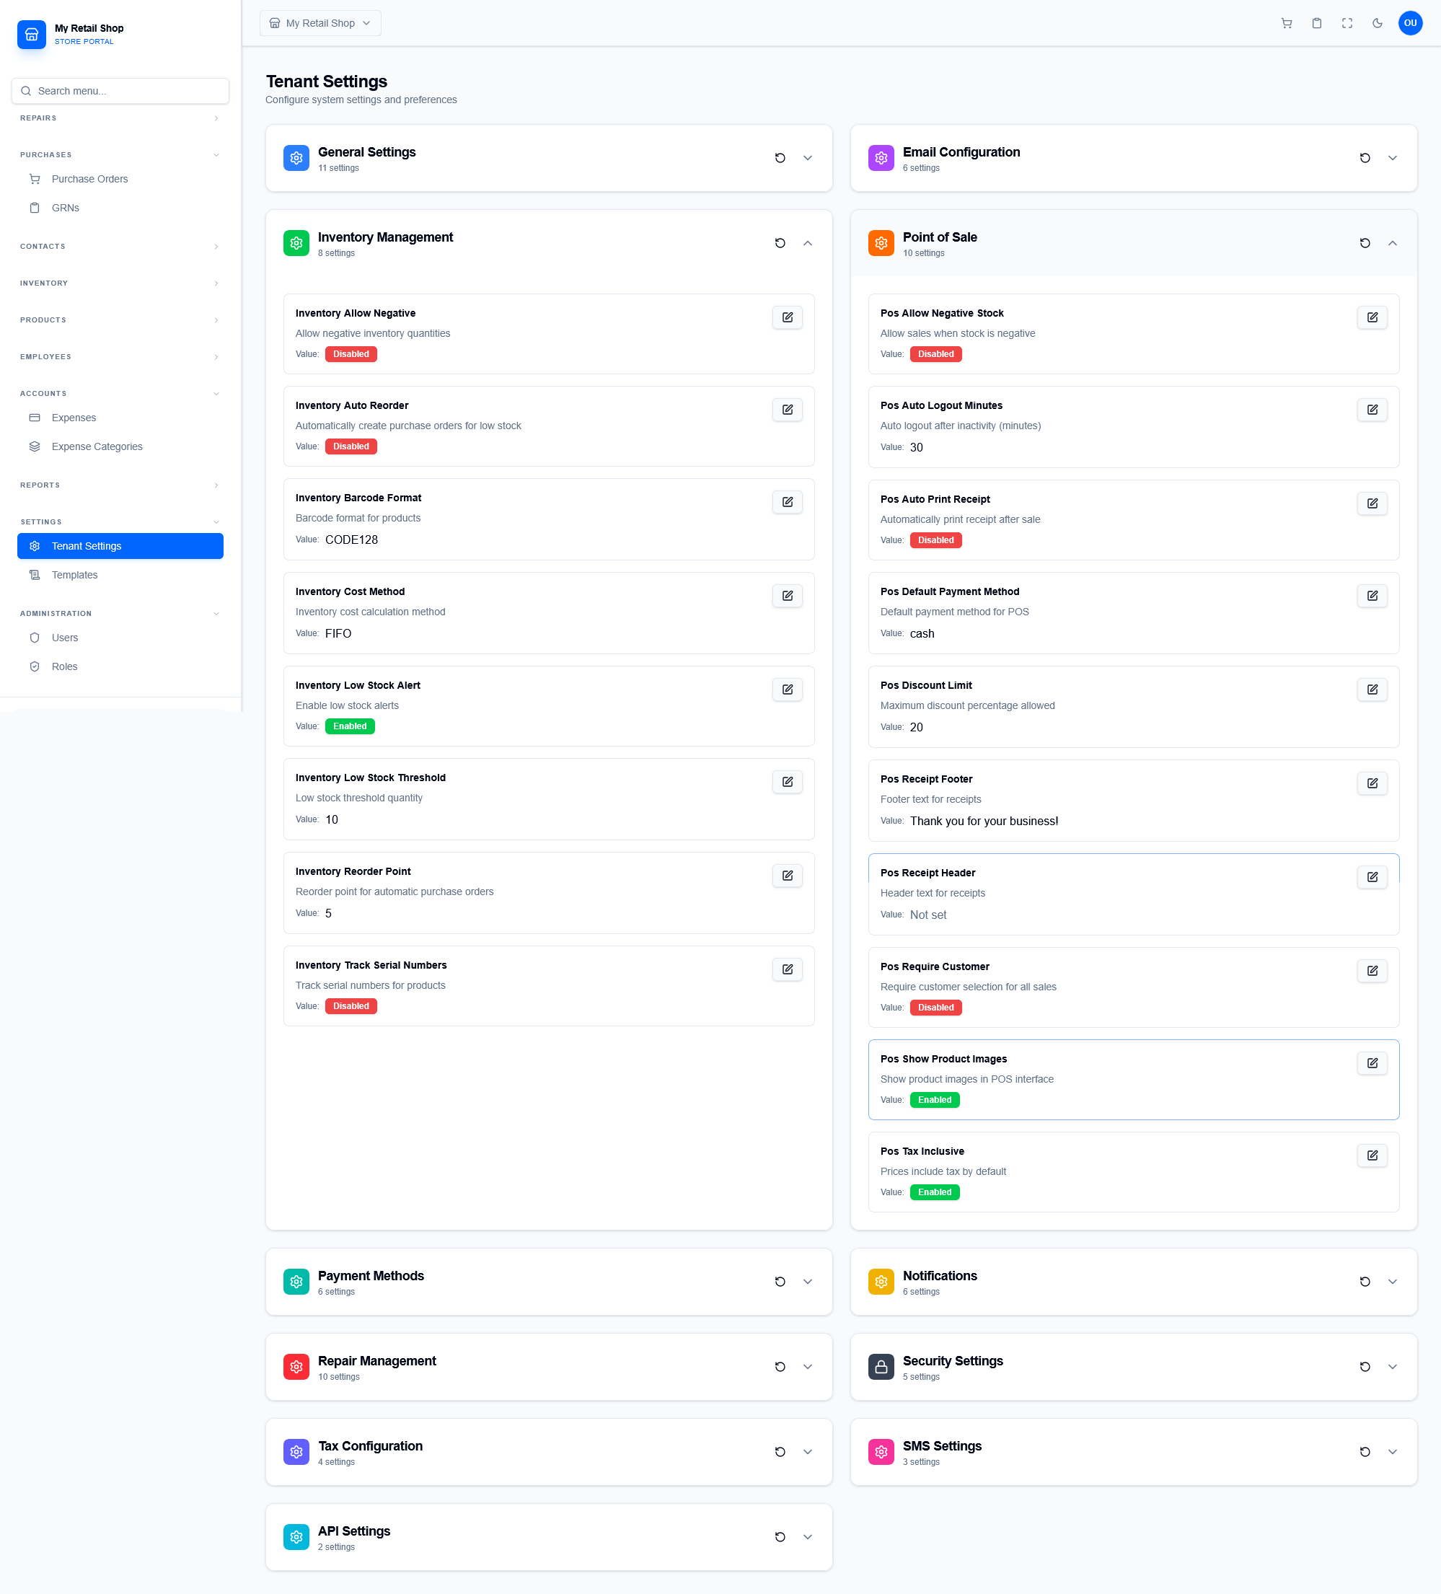Click the Search menu input field
Screen dimensions: 1441x1594
pos(120,91)
